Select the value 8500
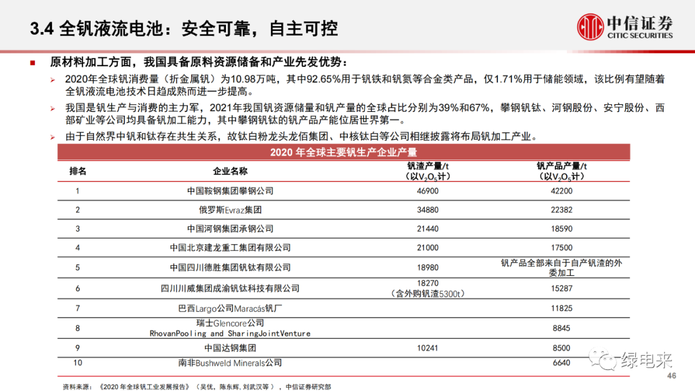 [x=562, y=348]
